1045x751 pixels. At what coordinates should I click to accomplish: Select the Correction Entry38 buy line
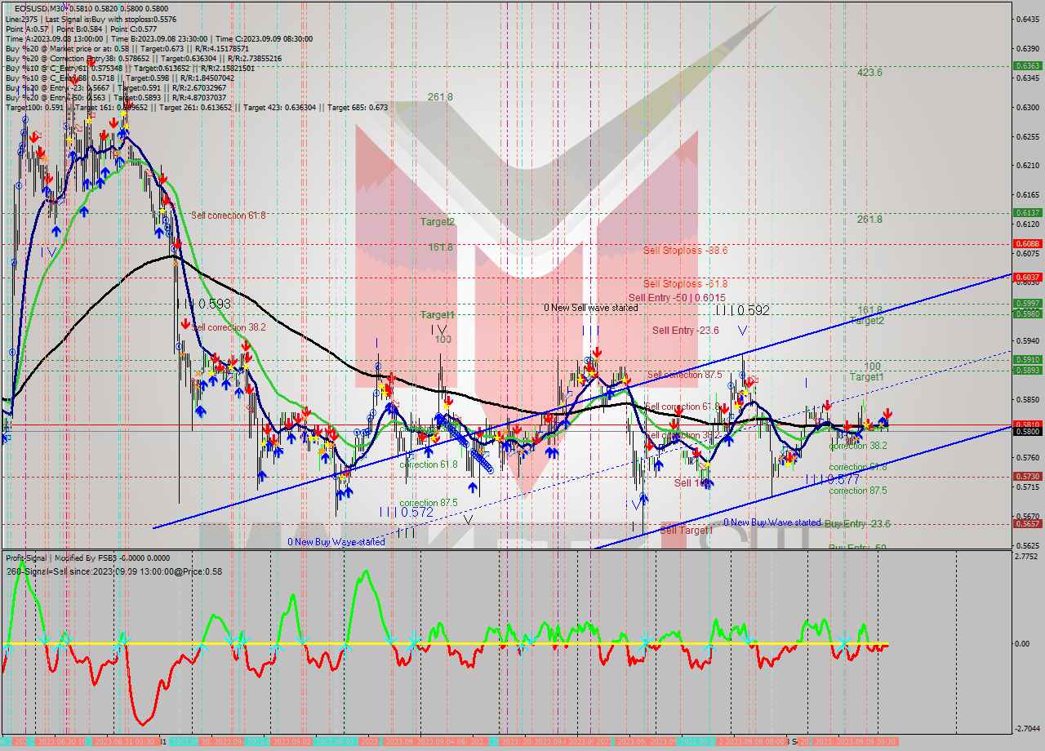144,59
